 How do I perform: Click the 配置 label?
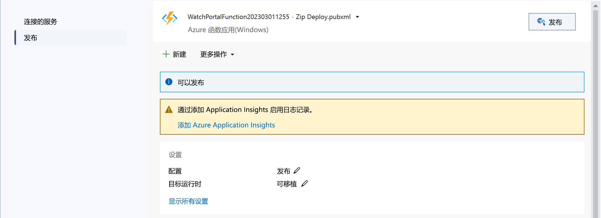[x=175, y=171]
